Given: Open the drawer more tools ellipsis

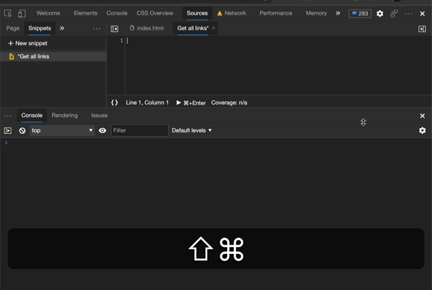Looking at the screenshot, I should [x=8, y=116].
